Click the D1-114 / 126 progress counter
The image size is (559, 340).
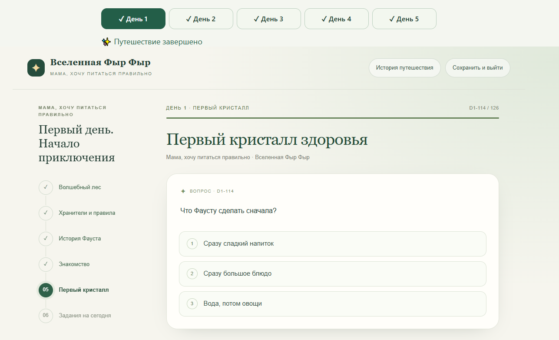pyautogui.click(x=484, y=108)
